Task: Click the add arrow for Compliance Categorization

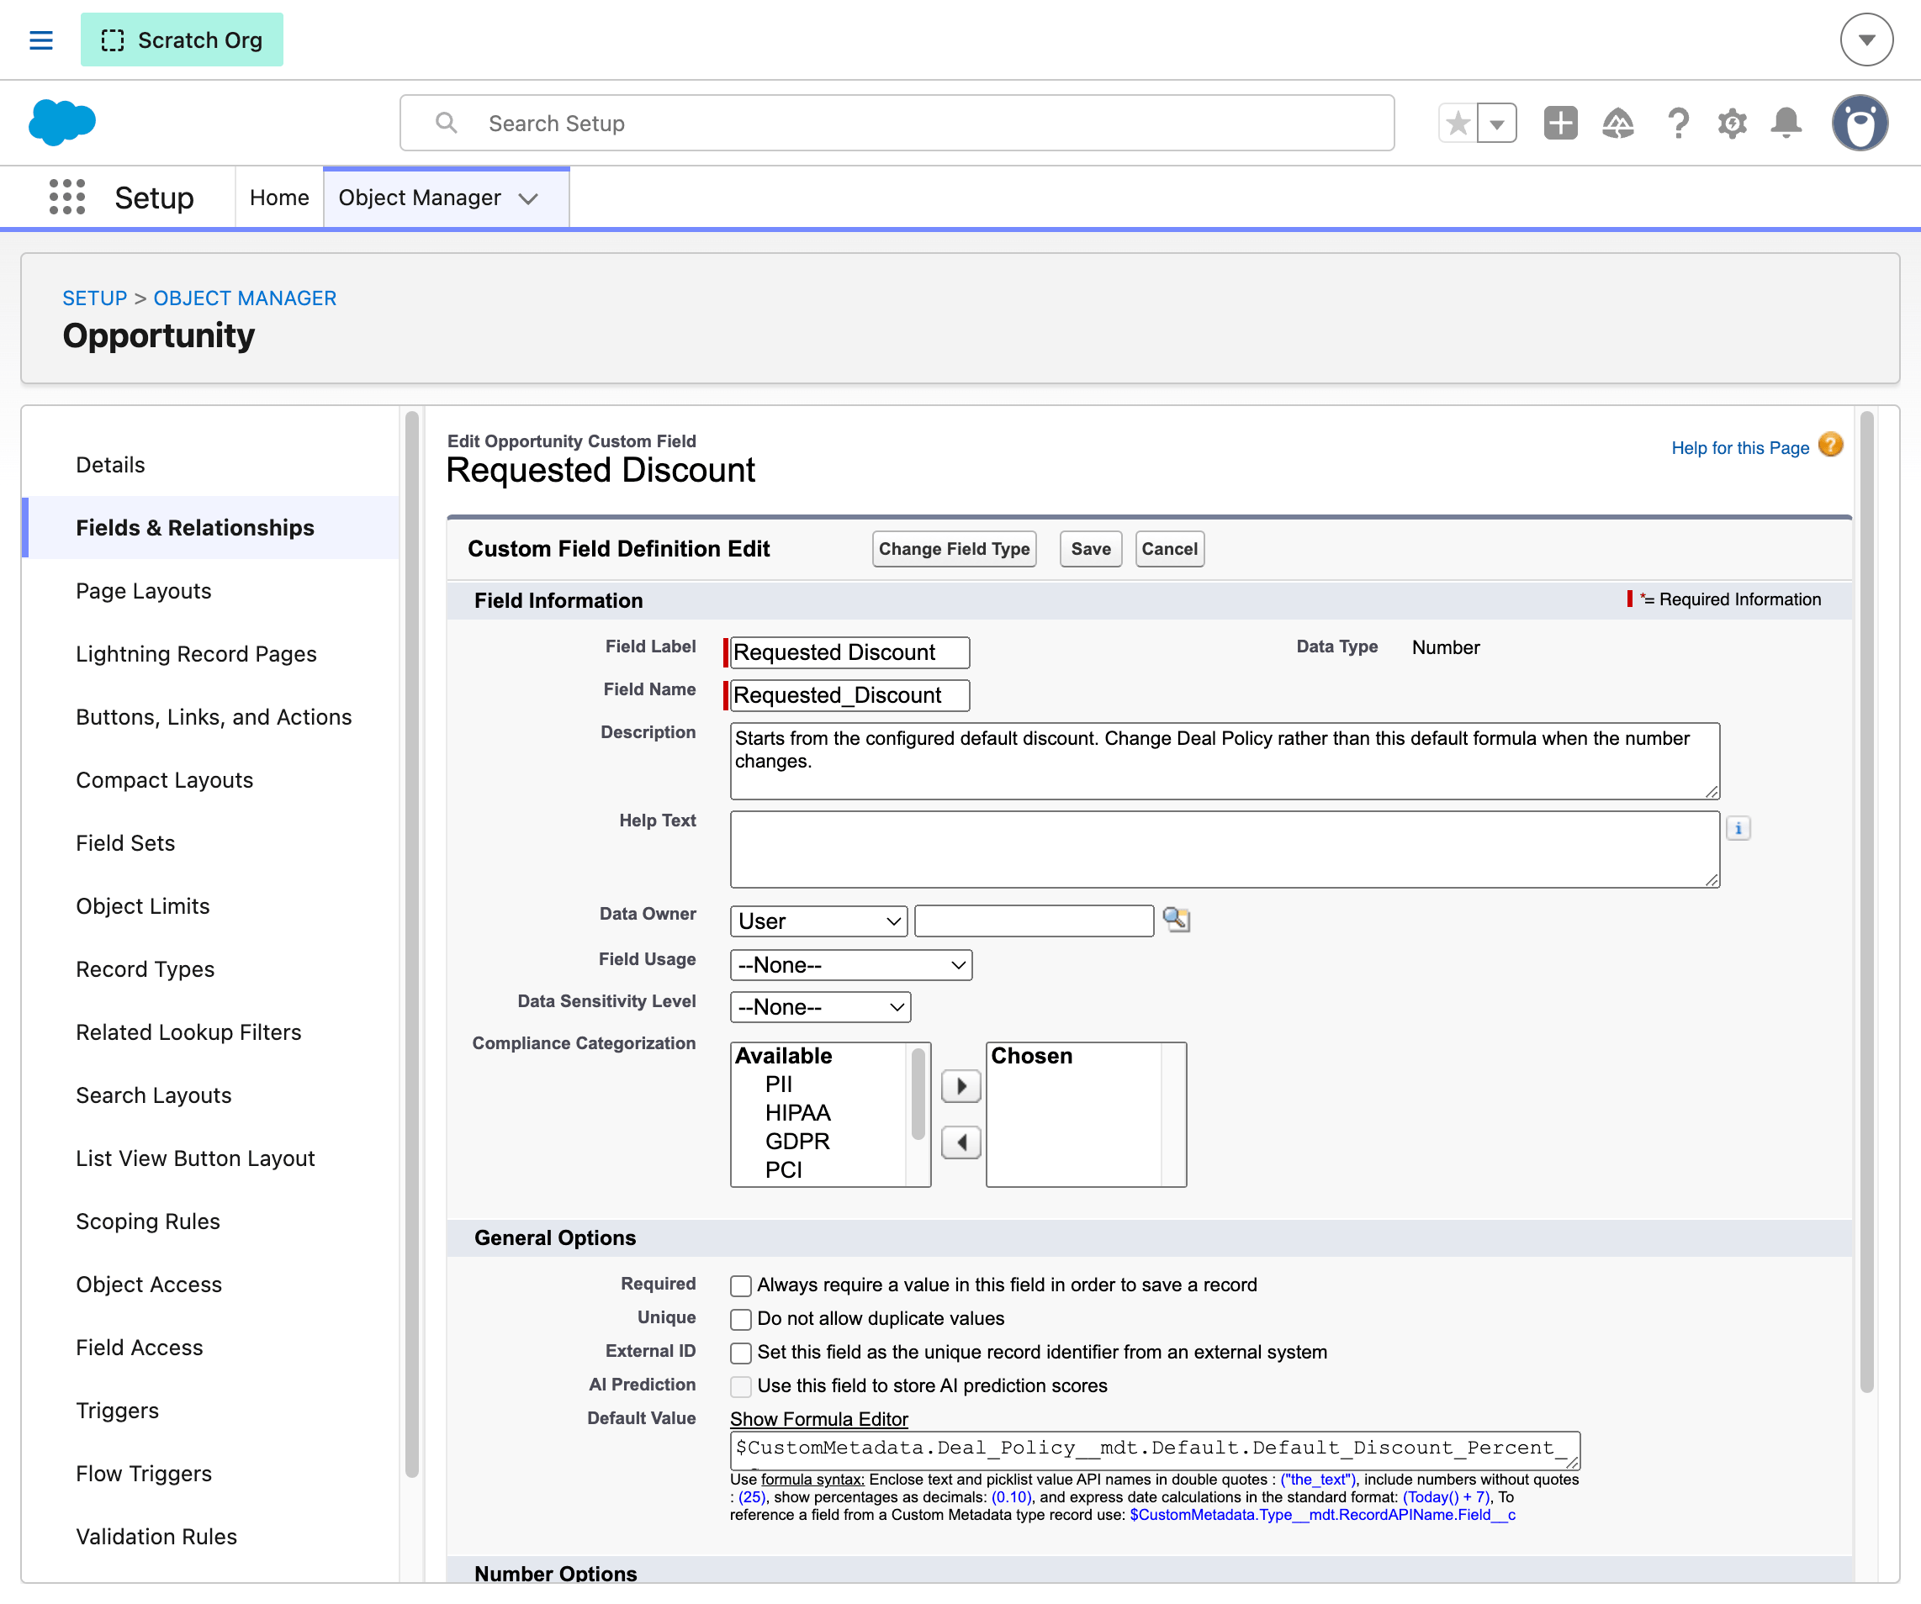Action: point(960,1086)
